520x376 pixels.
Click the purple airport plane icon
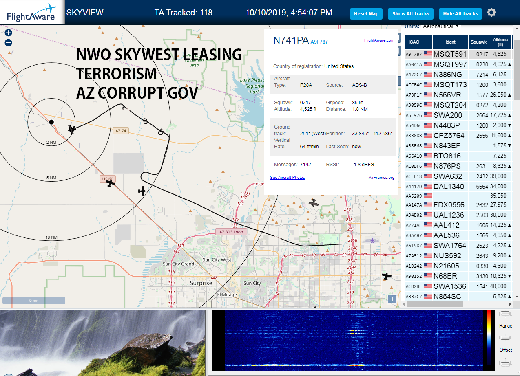[x=372, y=240]
